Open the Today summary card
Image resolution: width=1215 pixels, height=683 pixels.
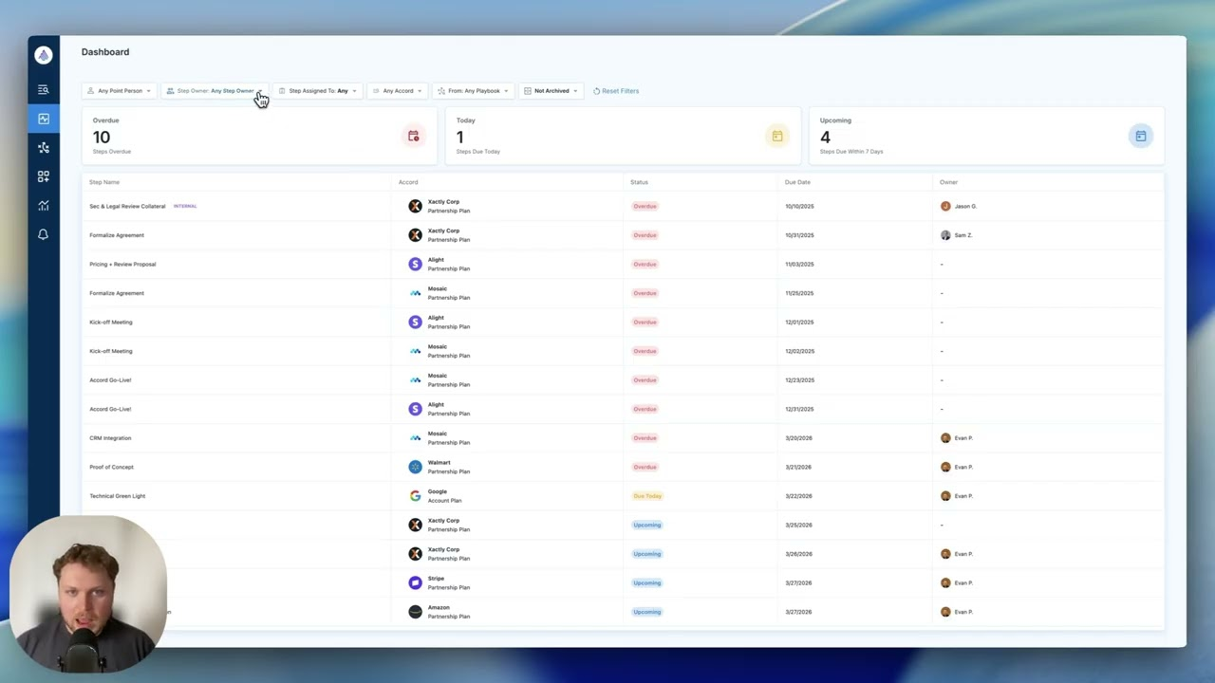[x=621, y=136]
